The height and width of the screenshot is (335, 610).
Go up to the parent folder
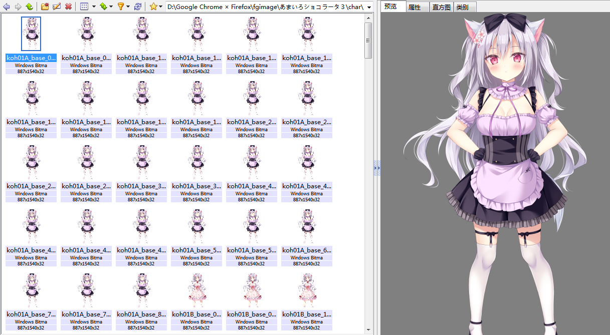(x=29, y=7)
